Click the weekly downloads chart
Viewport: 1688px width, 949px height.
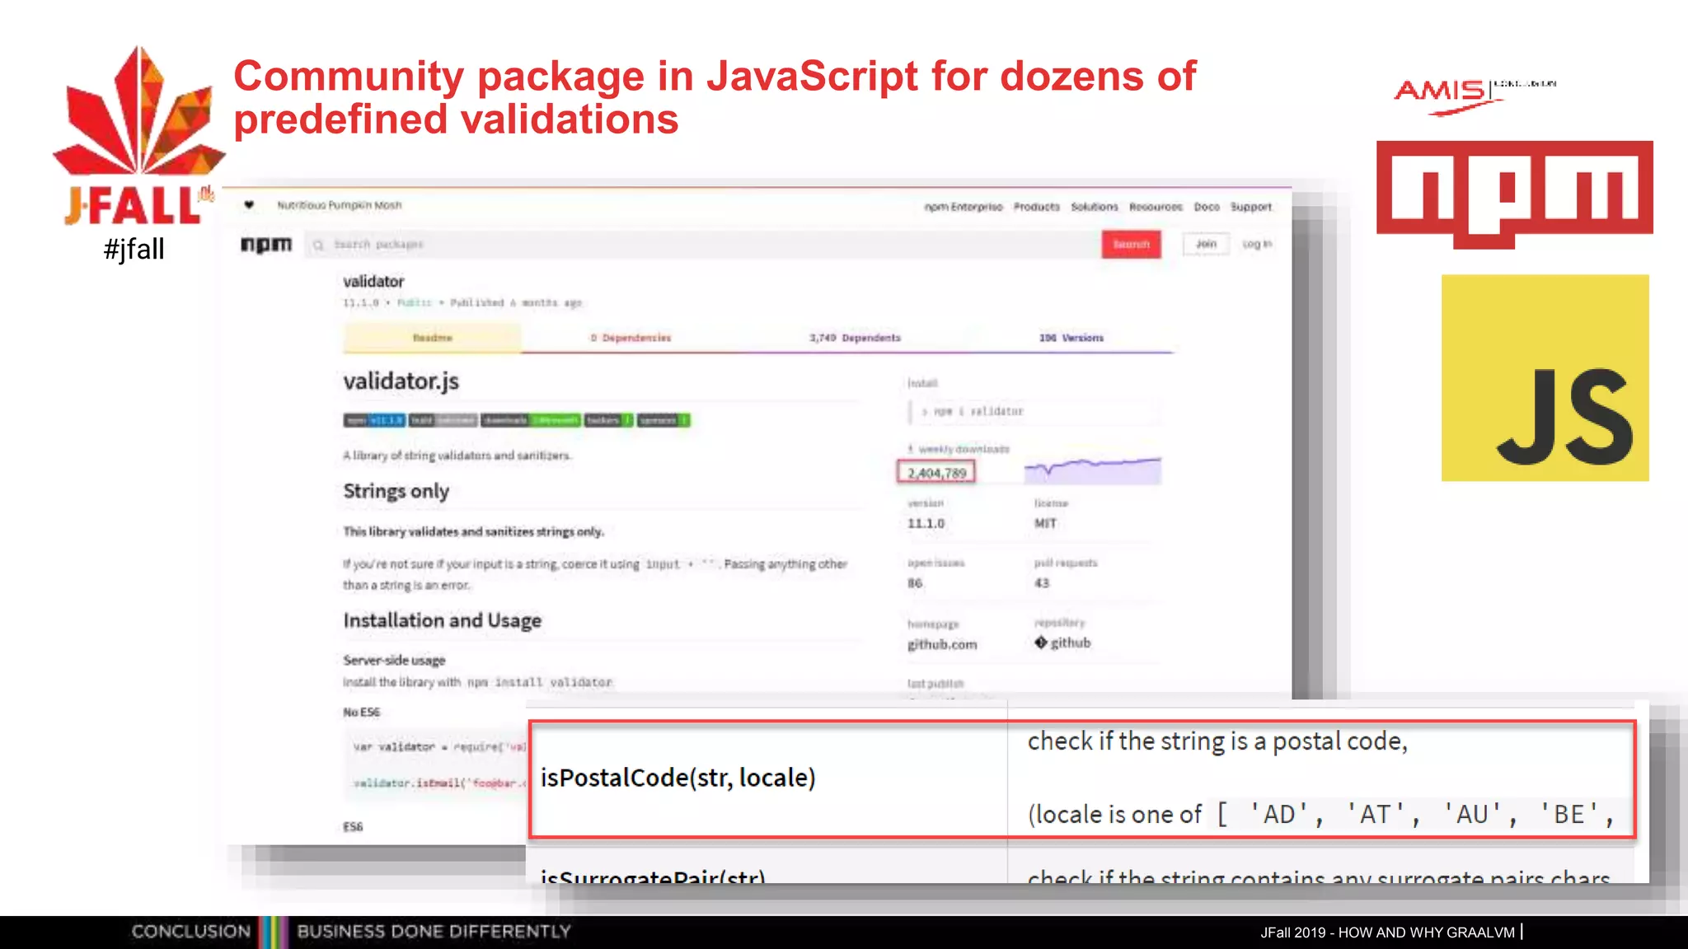(1092, 470)
